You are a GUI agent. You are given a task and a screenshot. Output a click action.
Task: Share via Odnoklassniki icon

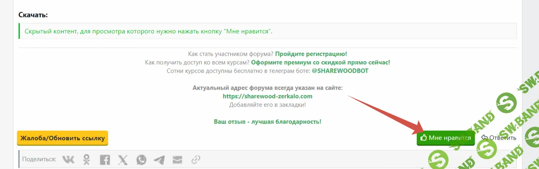click(87, 160)
